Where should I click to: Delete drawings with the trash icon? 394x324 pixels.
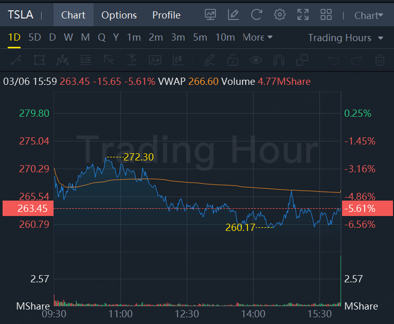point(380,60)
